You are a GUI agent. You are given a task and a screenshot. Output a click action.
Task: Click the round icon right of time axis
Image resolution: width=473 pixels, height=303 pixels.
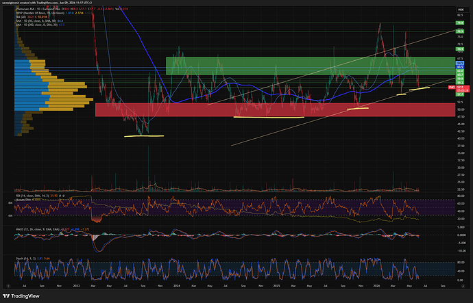click(x=463, y=286)
